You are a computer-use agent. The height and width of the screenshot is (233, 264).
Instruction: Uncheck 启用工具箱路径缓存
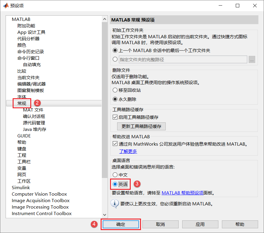click(115, 117)
